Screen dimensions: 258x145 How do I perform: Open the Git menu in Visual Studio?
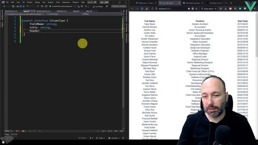tap(23, 2)
